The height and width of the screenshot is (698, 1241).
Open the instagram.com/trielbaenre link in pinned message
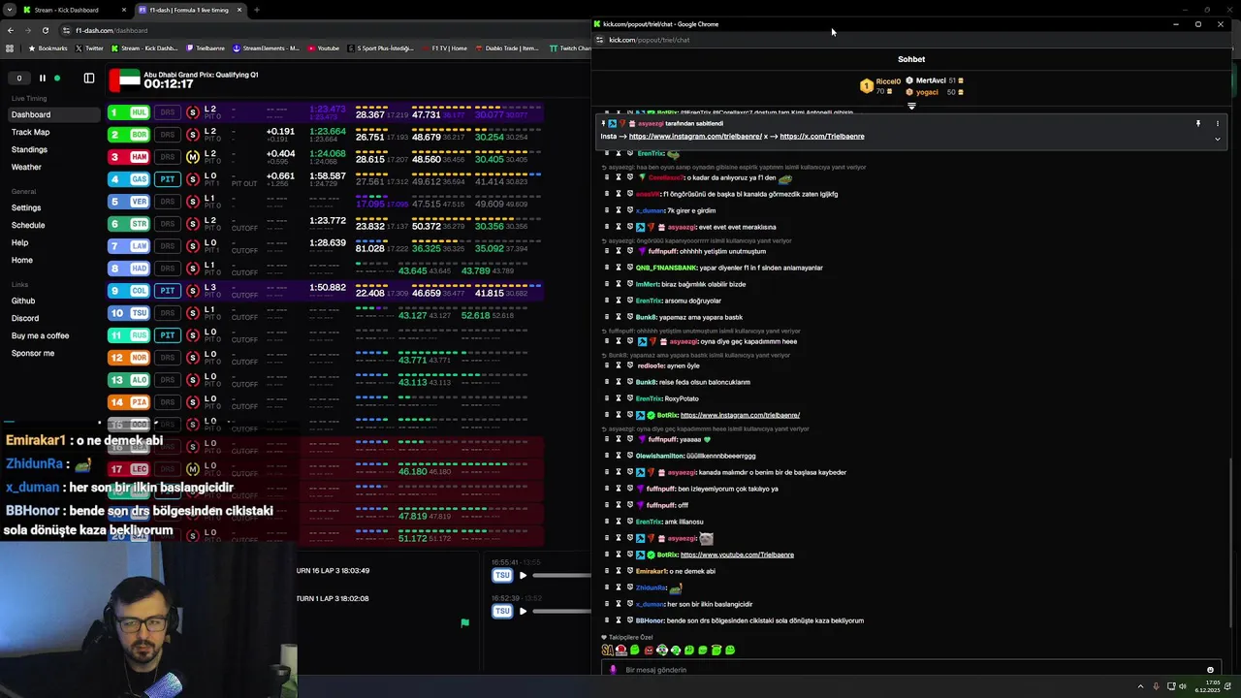coord(695,137)
